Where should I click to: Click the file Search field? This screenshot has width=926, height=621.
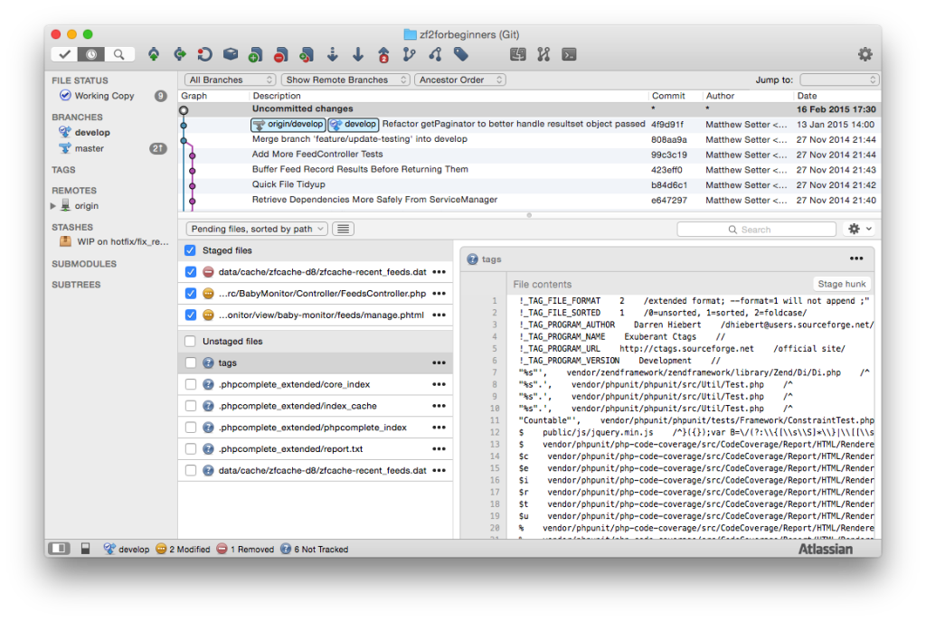point(756,230)
